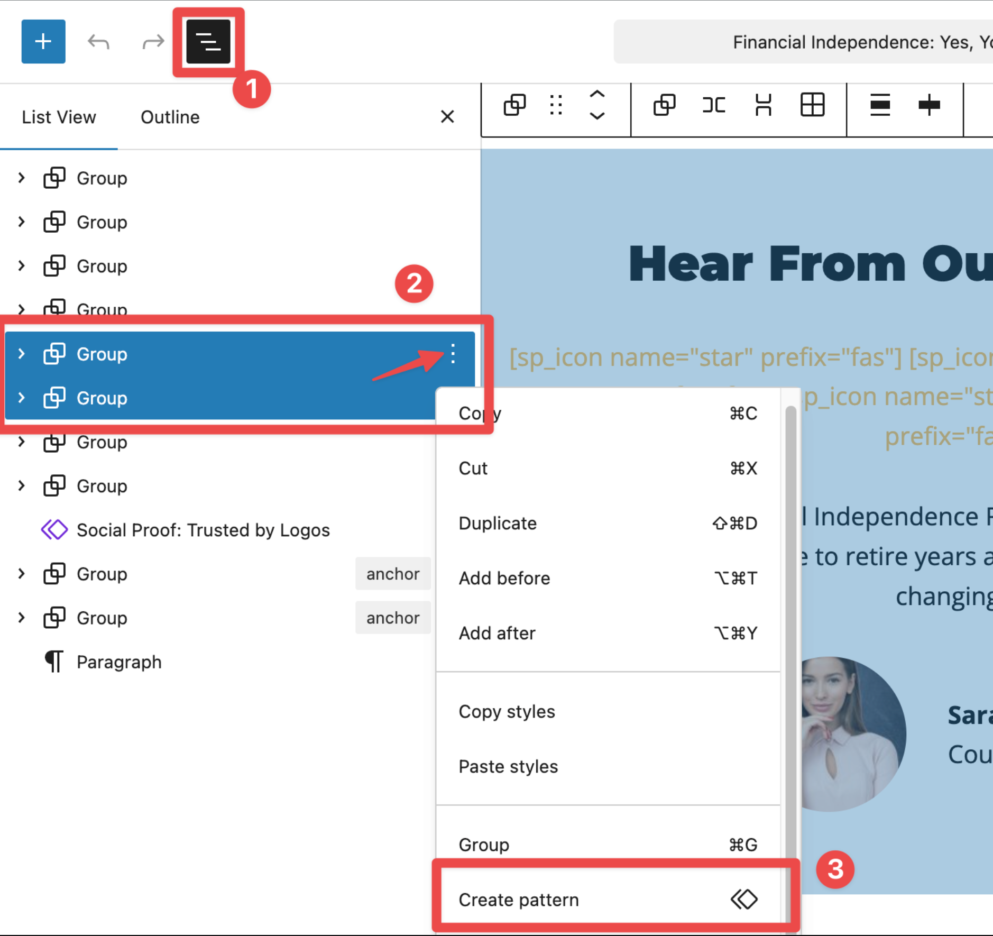Click the undo arrow icon
The width and height of the screenshot is (993, 936).
[x=98, y=42]
